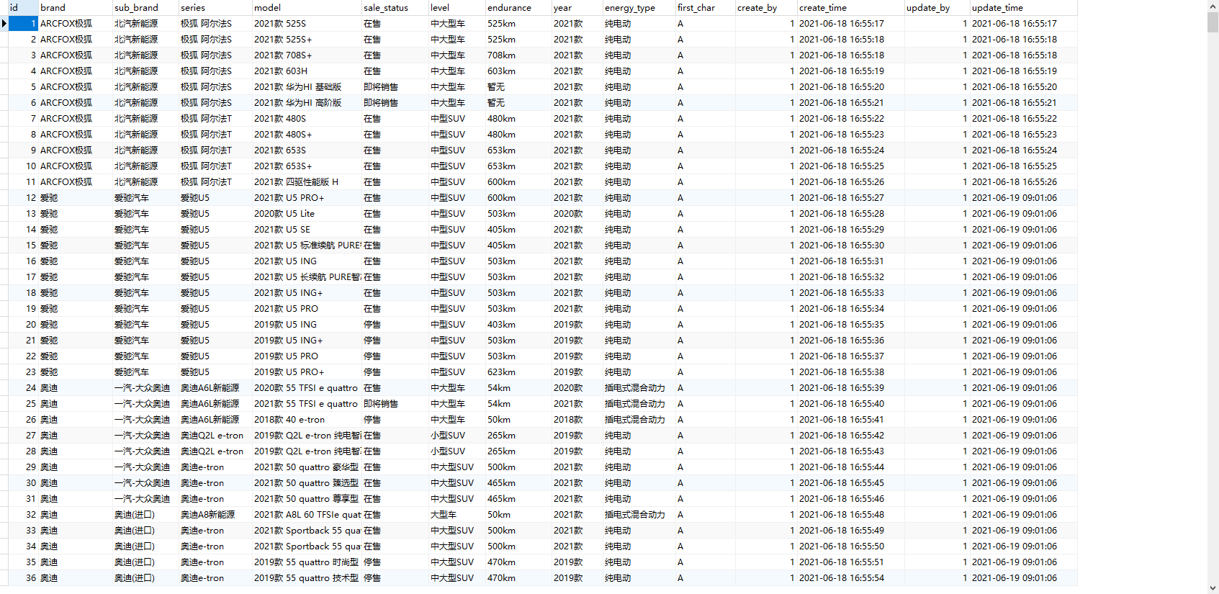
Task: Select model cell '2021款 525S+'
Action: 307,40
